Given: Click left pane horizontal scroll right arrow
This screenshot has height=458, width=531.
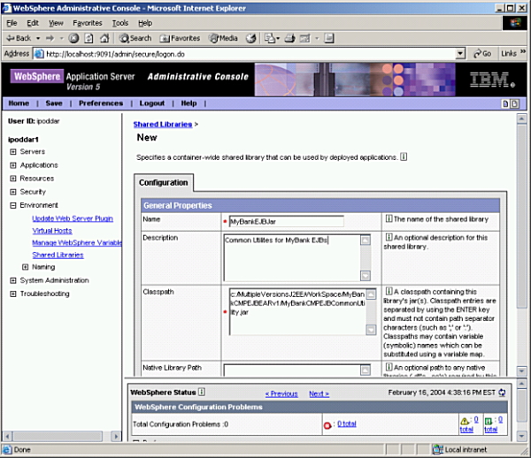Looking at the screenshot, I should 116,436.
